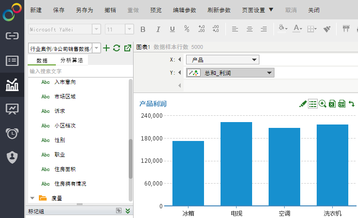Image resolution: width=358 pixels, height=218 pixels.
Task: Click the green plus add-dataset icon
Action: pos(107,48)
